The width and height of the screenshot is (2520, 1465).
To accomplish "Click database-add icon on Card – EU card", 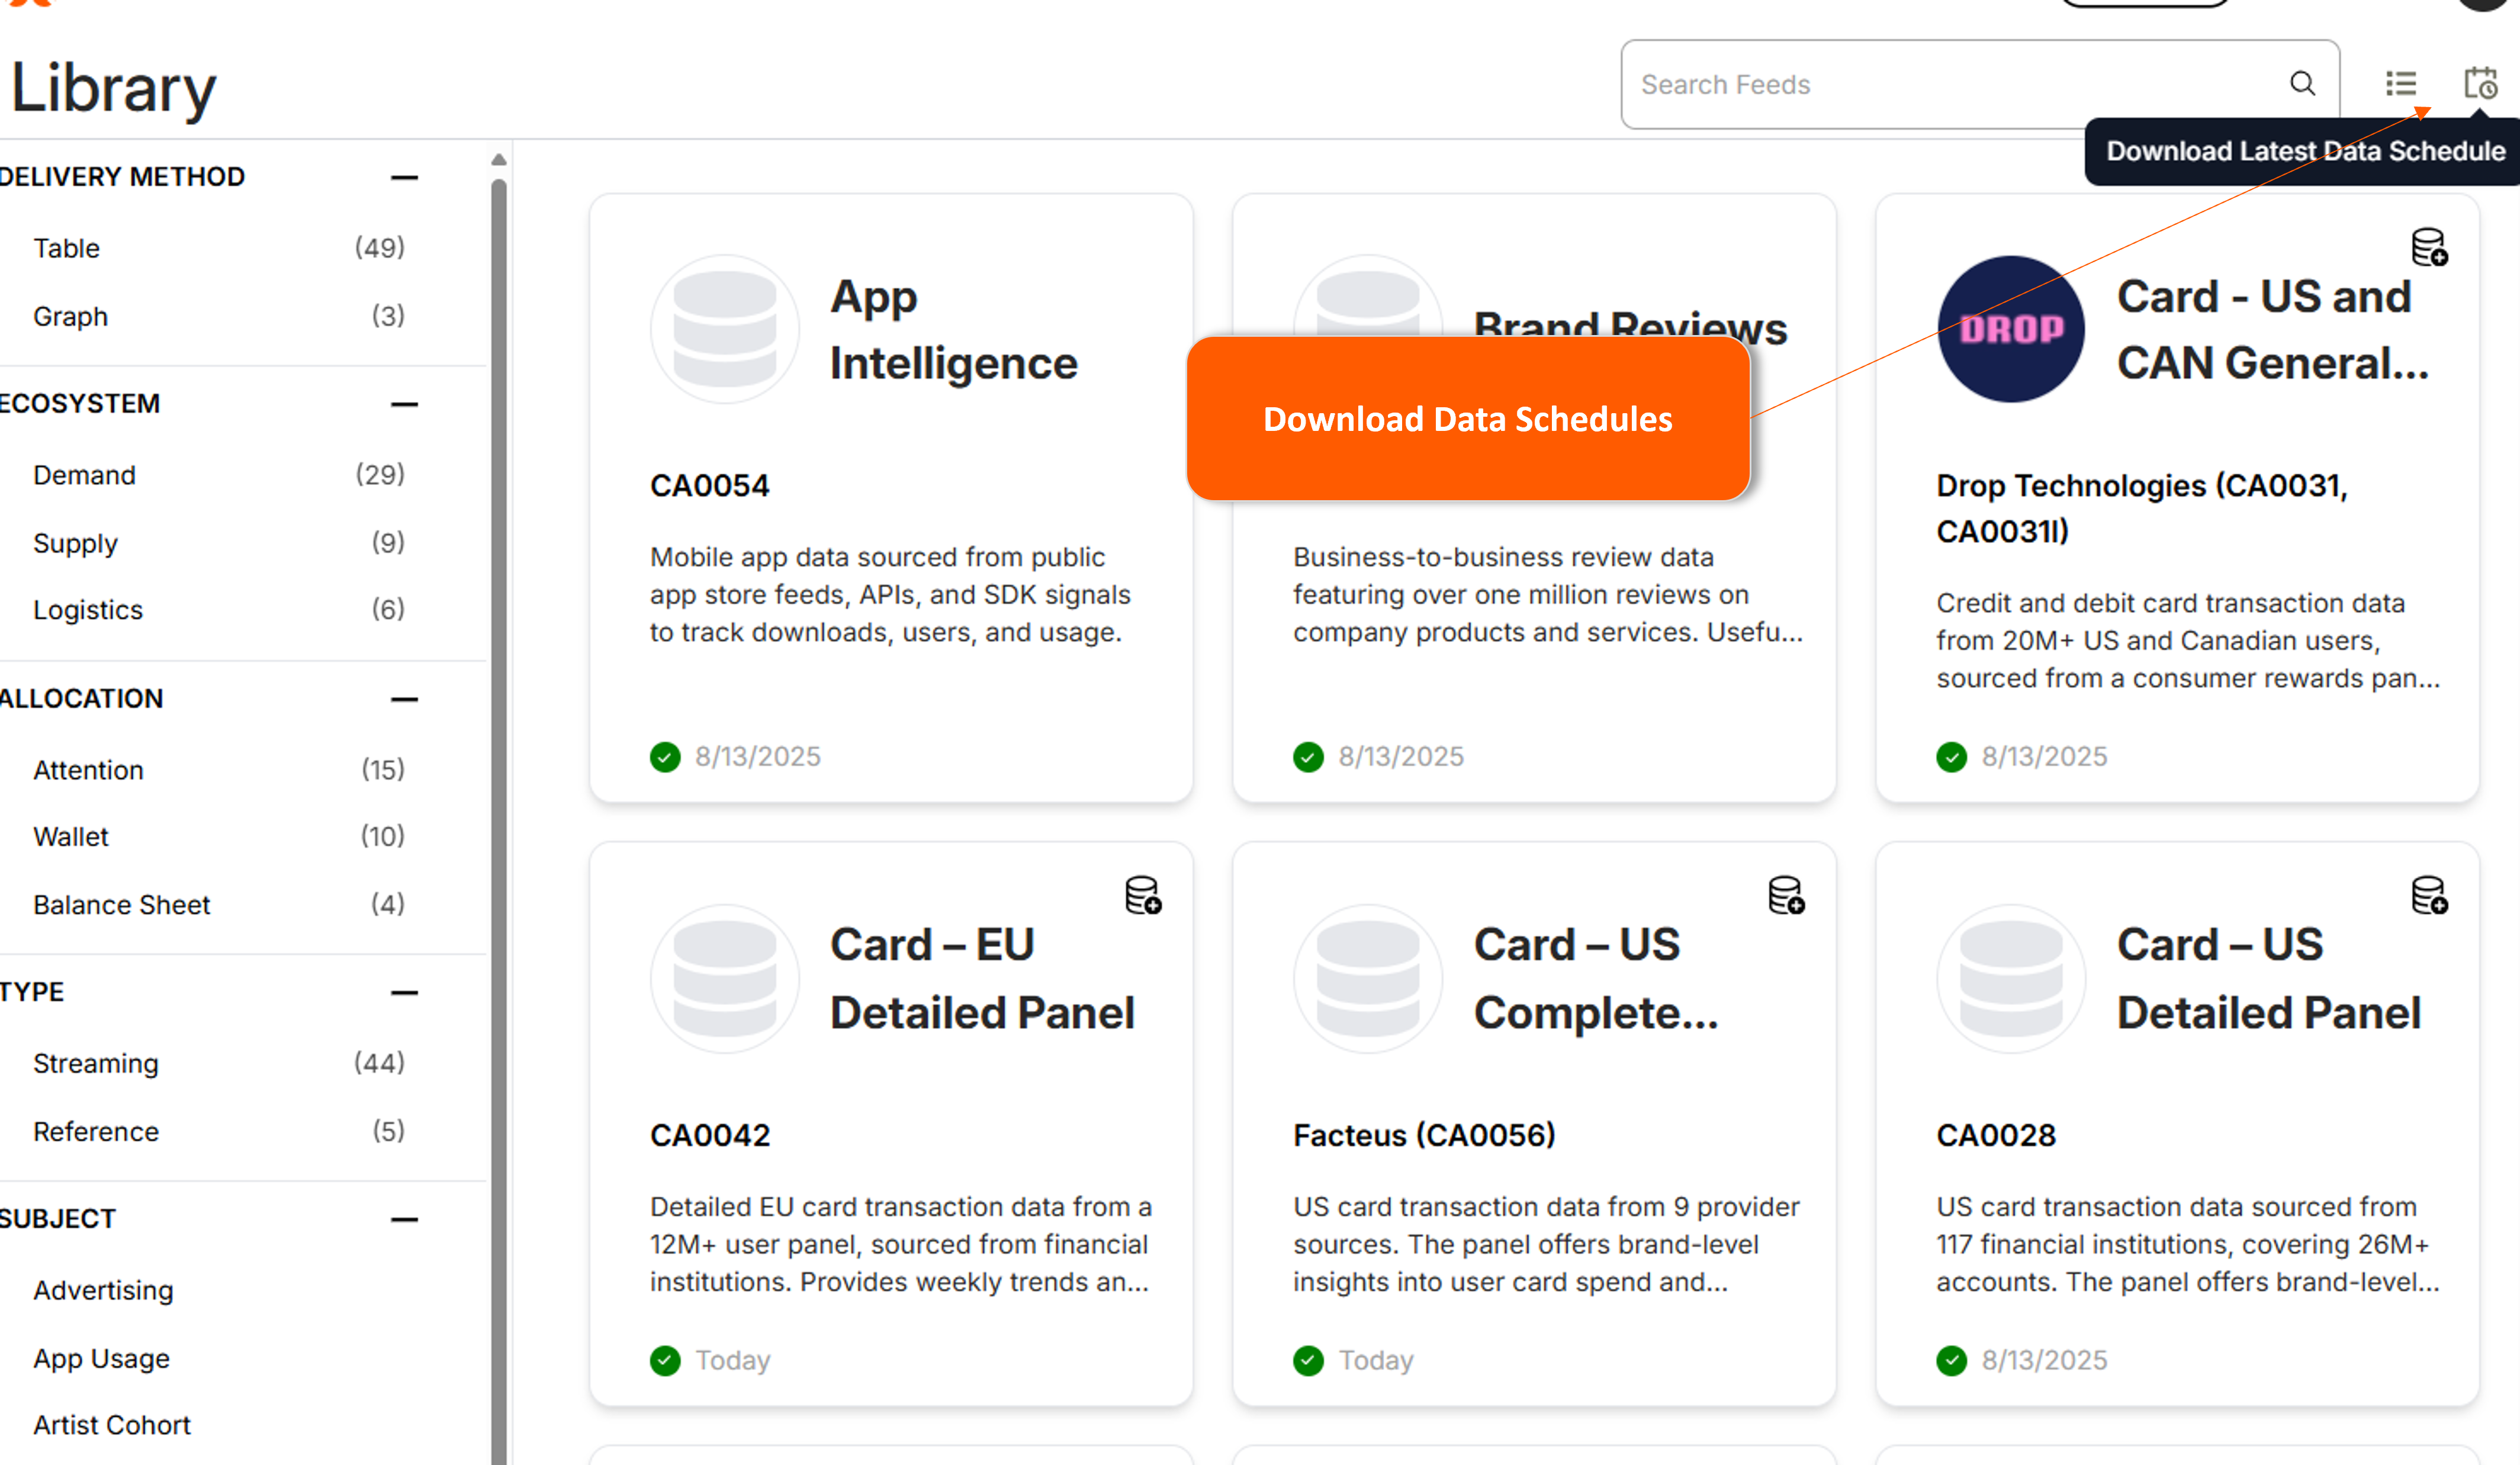I will [x=1142, y=896].
